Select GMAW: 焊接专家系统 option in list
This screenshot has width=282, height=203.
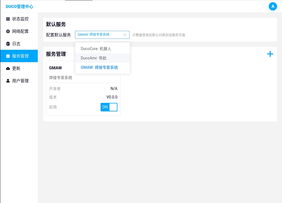(x=99, y=67)
